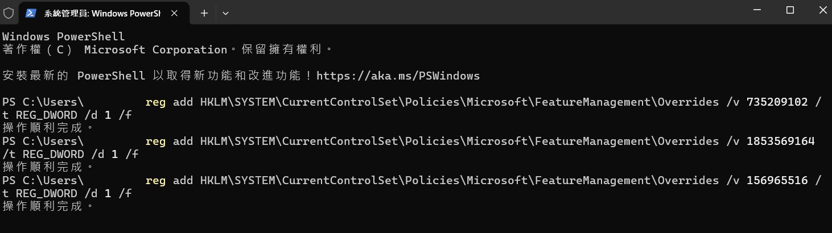Click the first 操作順利完成 result message

(x=48, y=128)
